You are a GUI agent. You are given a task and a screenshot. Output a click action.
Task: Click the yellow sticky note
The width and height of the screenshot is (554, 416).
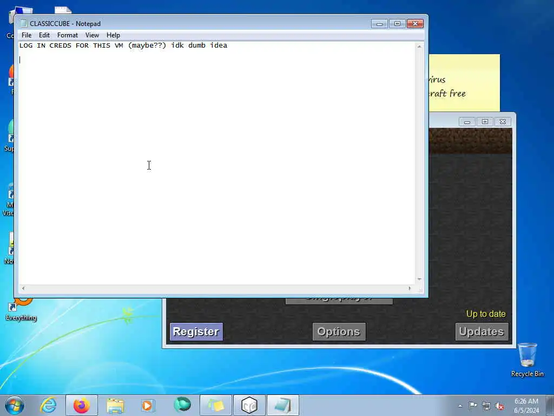pos(464,83)
